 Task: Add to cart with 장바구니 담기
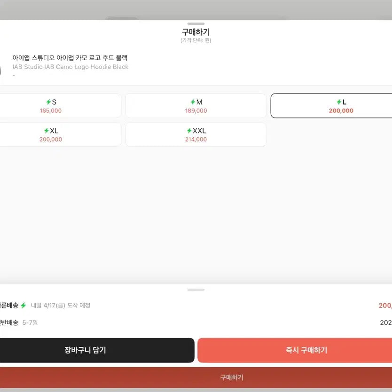(x=97, y=350)
